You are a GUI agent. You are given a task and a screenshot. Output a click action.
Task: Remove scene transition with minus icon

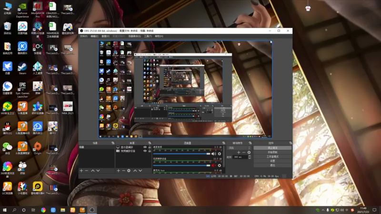click(x=244, y=152)
